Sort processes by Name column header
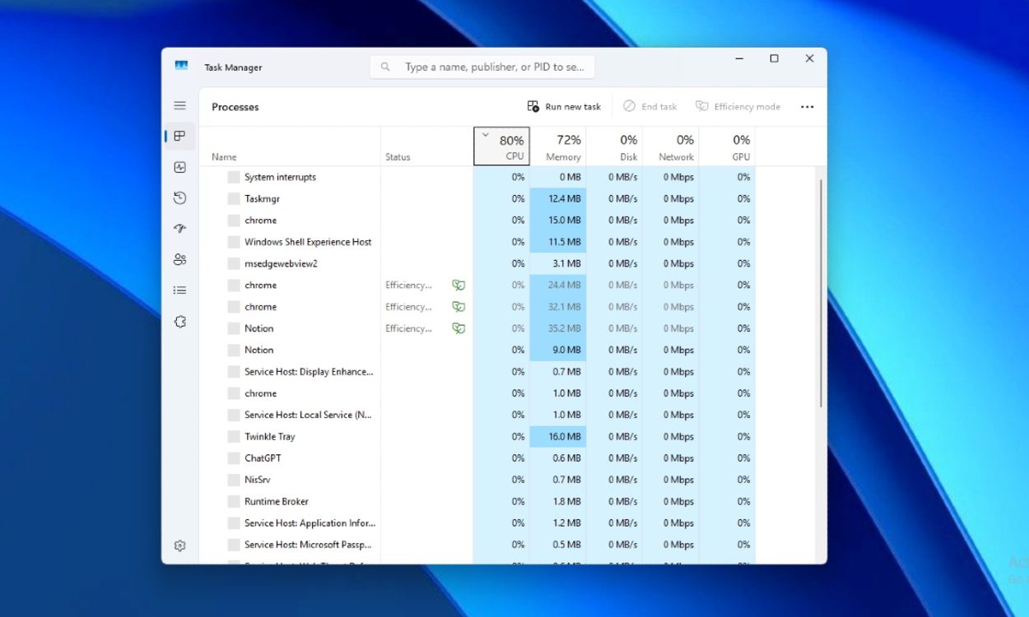1029x617 pixels. [x=290, y=146]
